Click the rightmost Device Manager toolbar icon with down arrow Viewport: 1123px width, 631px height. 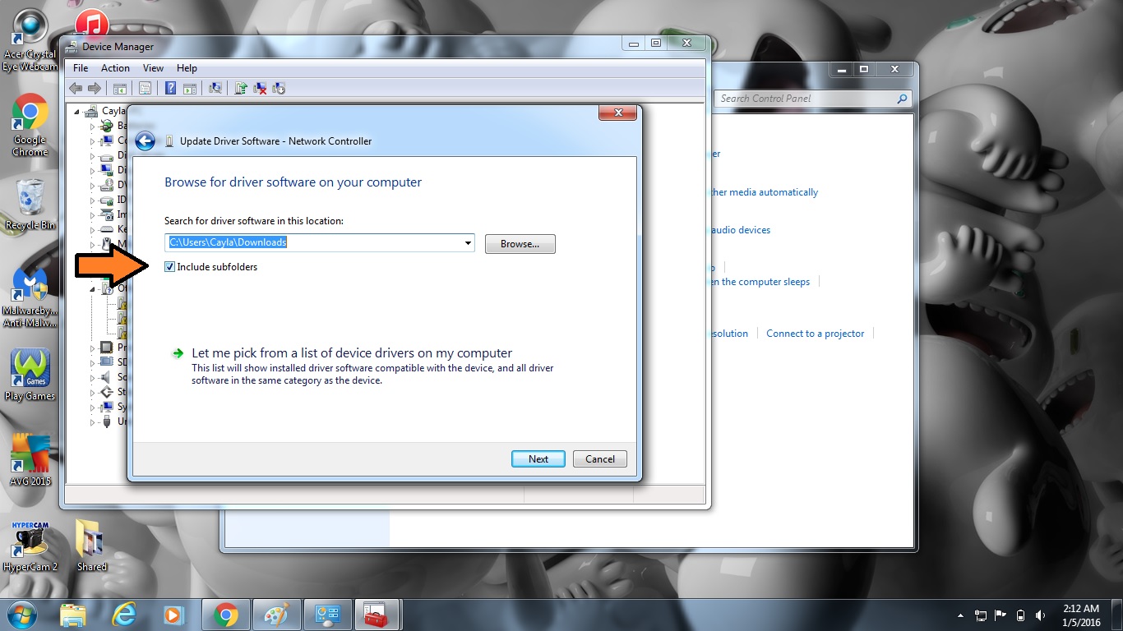[279, 89]
